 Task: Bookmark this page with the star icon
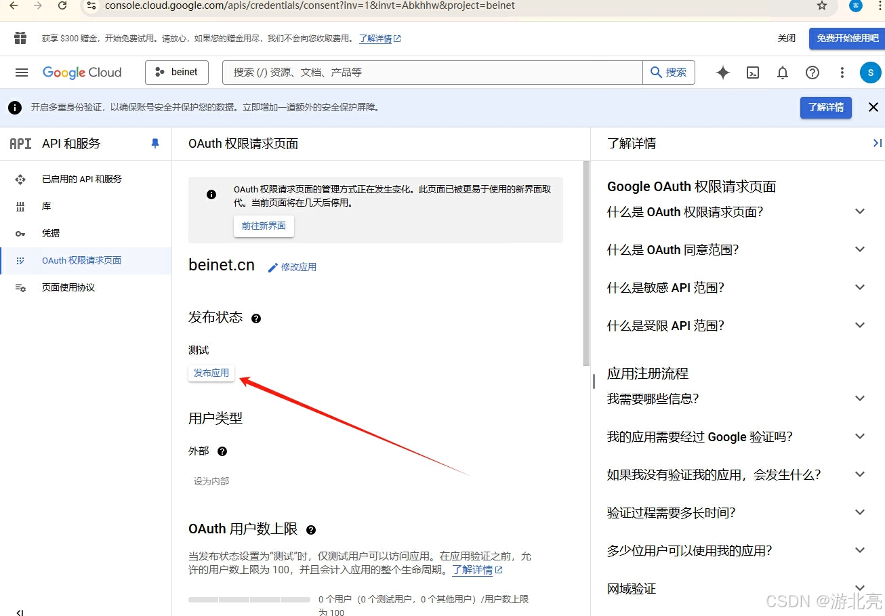point(822,5)
